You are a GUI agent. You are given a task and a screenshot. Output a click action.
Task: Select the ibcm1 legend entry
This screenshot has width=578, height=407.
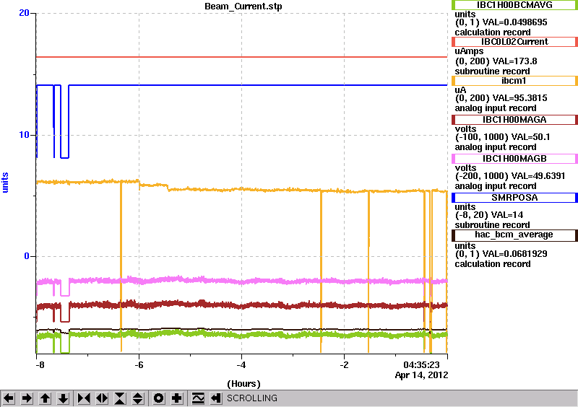pos(514,81)
